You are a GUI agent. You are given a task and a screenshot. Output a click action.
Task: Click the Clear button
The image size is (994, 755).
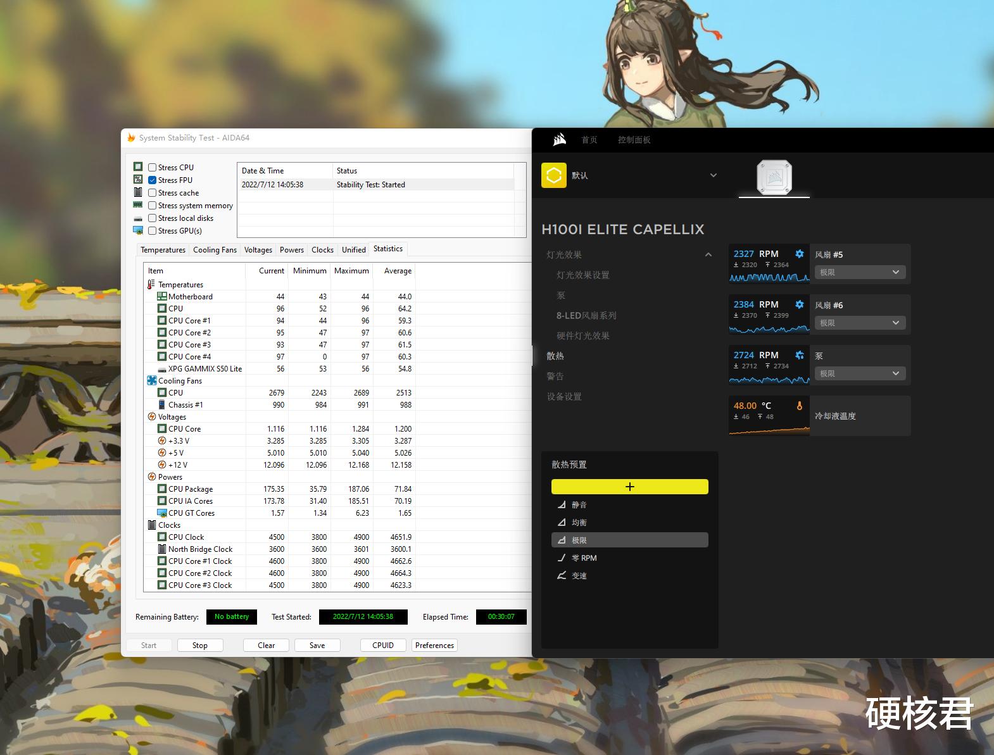[x=267, y=645]
